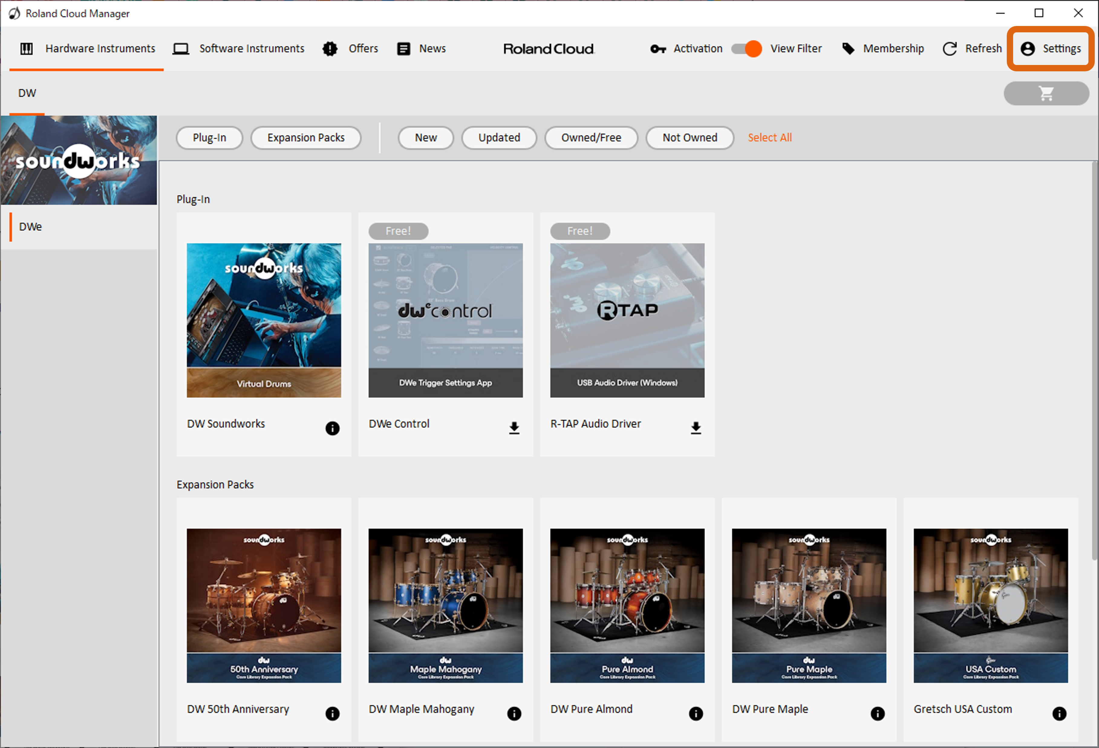Screen dimensions: 1099x748
Task: Minimize the Roland Cloud Manager window
Action: (1000, 13)
